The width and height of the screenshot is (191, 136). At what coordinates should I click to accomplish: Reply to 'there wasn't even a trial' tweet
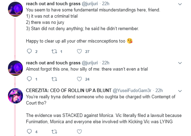[29, 79]
